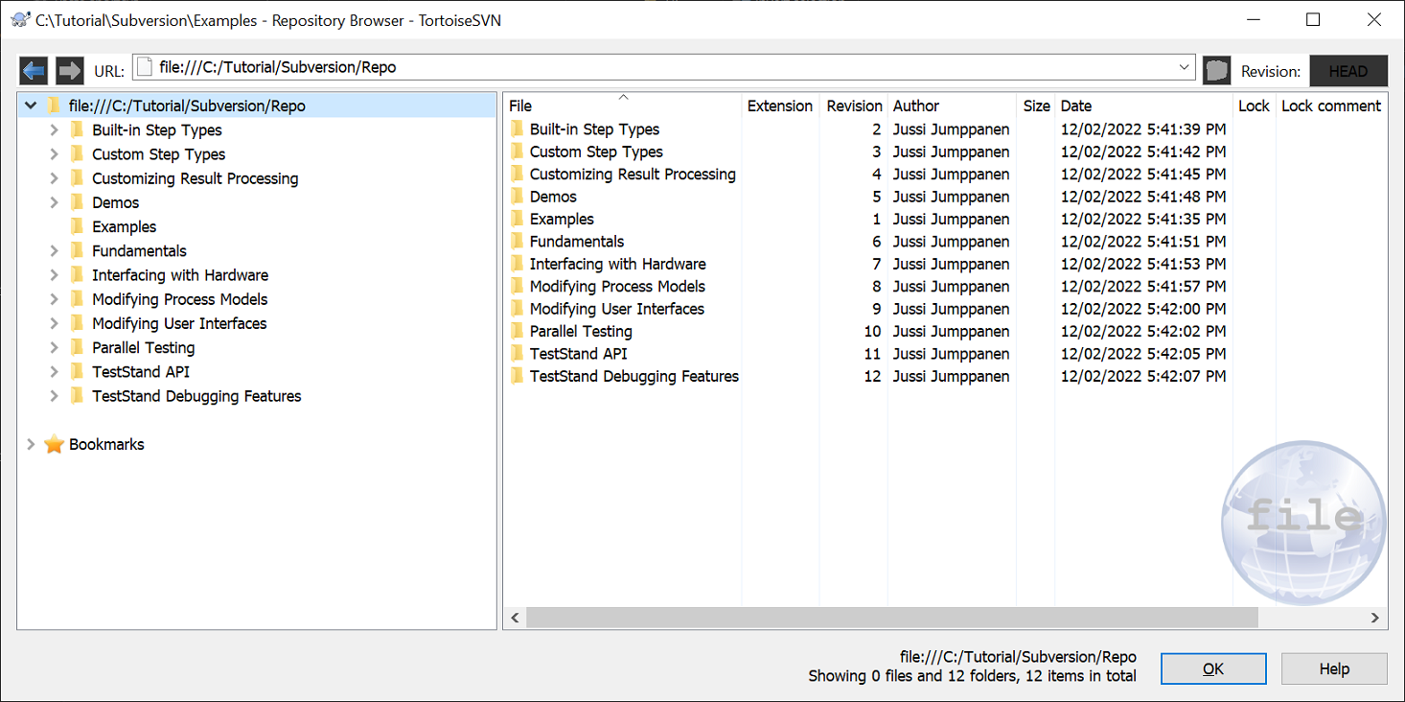Click the folder icon of Fundamentals in the file list
This screenshot has width=1405, height=702.
(517, 241)
